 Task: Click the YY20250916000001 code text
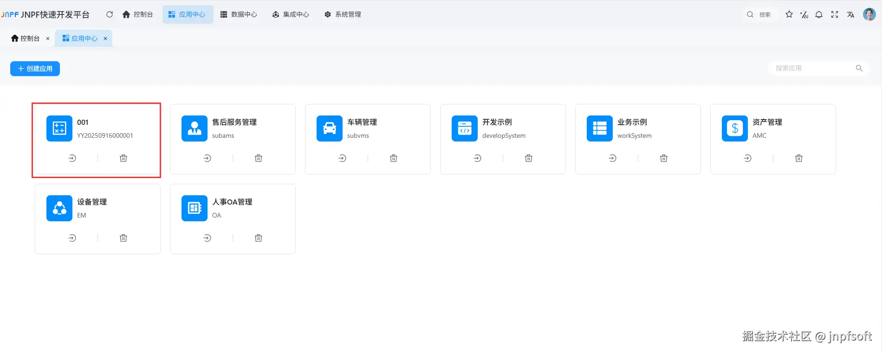105,135
